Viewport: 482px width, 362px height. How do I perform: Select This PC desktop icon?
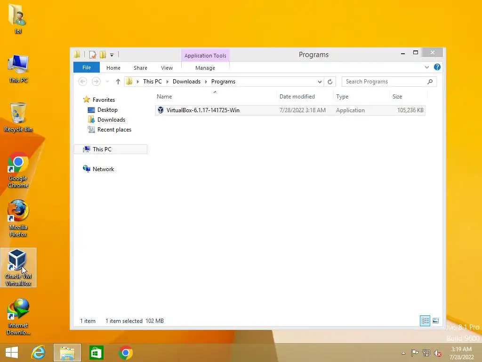pyautogui.click(x=18, y=68)
